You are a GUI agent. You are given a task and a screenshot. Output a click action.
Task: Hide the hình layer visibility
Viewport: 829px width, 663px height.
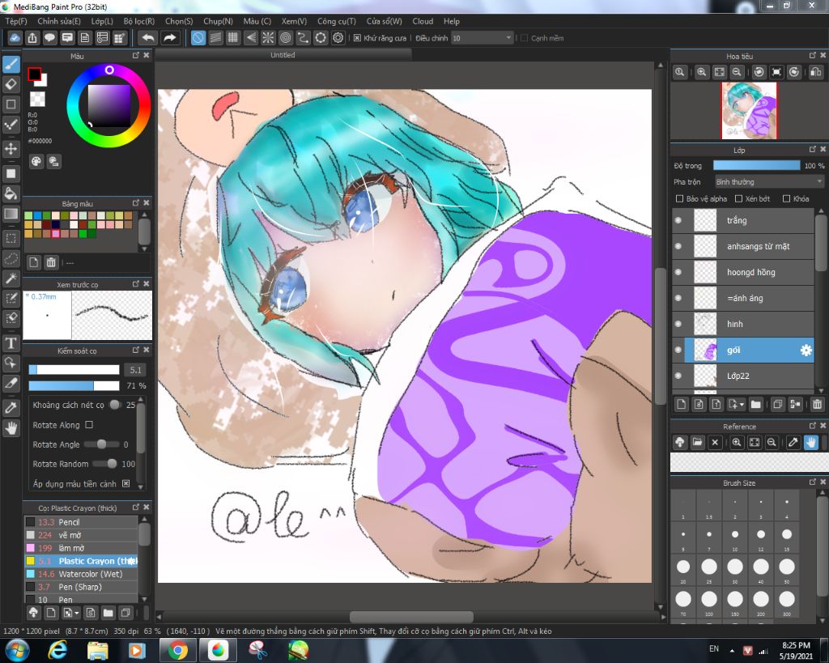(678, 324)
